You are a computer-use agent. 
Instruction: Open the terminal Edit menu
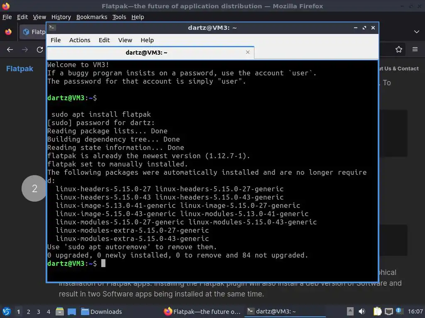[x=104, y=40]
